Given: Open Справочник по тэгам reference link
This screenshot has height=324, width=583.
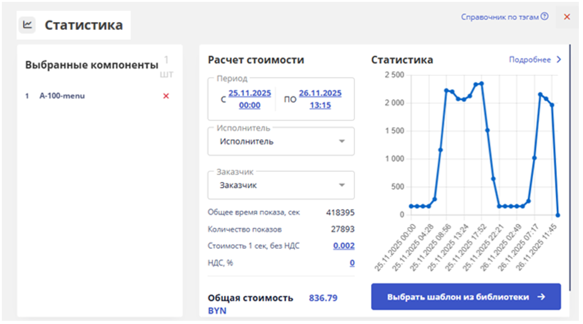Looking at the screenshot, I should [500, 17].
